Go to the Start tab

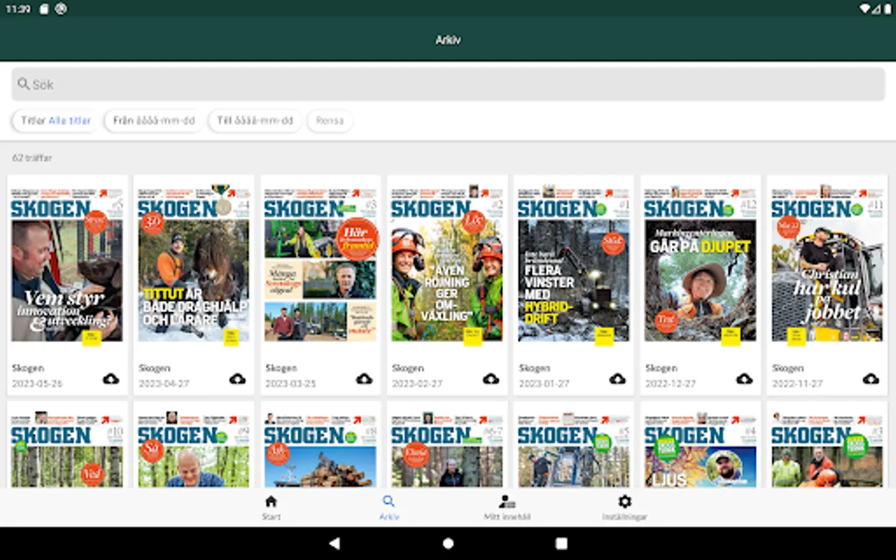[271, 507]
